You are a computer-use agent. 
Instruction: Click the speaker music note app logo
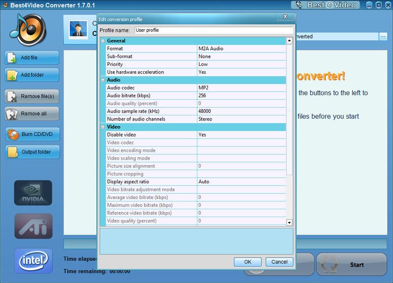click(28, 29)
